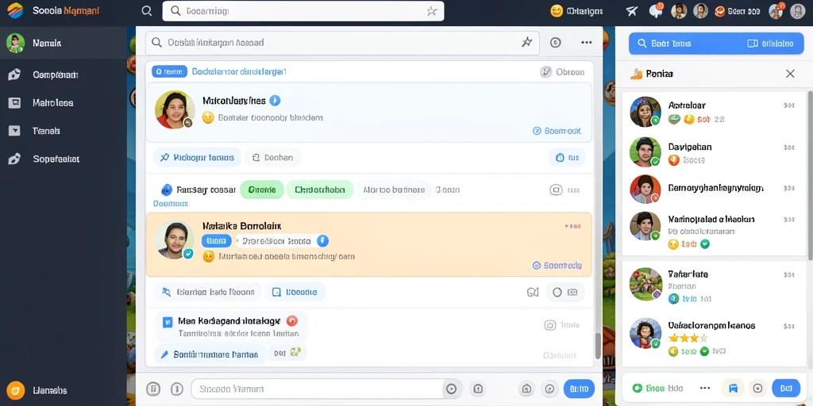
Task: Open the Natalke Bamolaim avatar
Action: click(175, 239)
